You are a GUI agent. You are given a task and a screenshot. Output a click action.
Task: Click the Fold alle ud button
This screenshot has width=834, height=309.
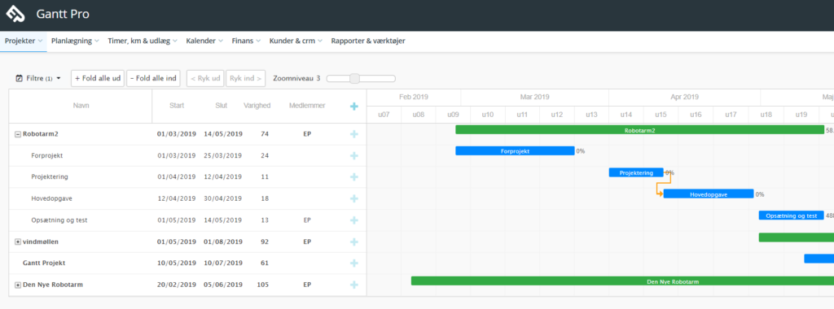click(x=98, y=78)
